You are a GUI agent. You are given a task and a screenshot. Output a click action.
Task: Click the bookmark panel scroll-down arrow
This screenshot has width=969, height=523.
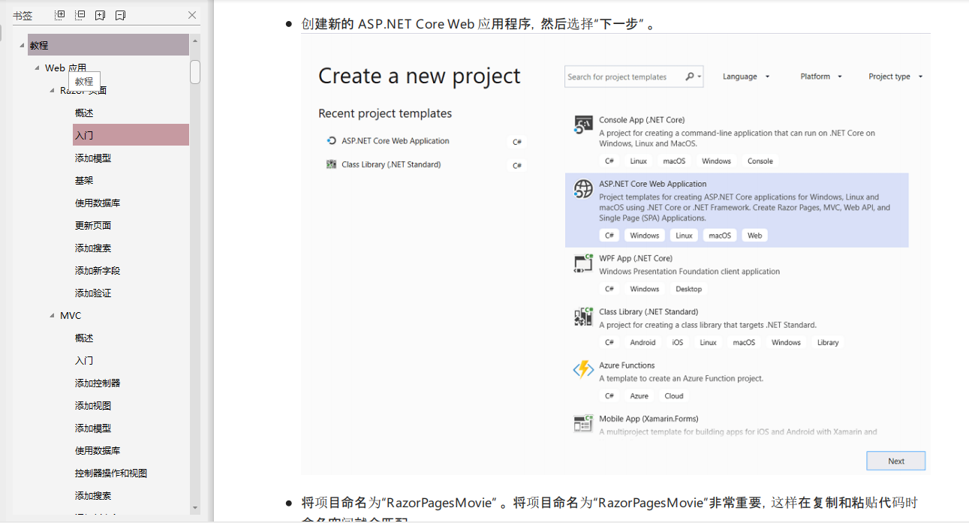195,508
